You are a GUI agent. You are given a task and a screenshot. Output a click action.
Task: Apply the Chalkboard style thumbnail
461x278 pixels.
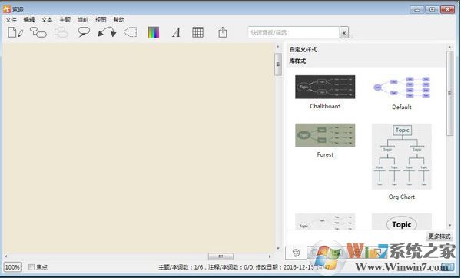pos(325,87)
